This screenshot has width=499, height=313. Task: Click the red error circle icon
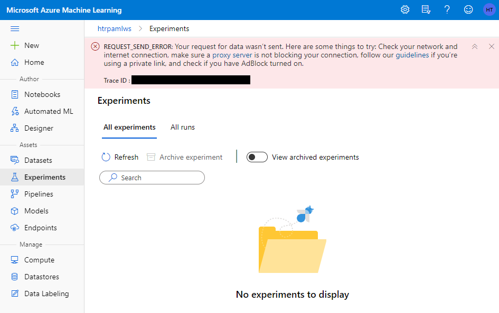pyautogui.click(x=95, y=47)
